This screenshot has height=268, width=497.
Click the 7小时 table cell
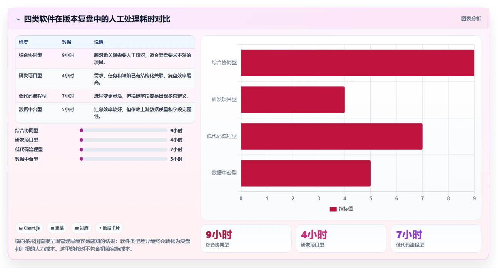(68, 96)
